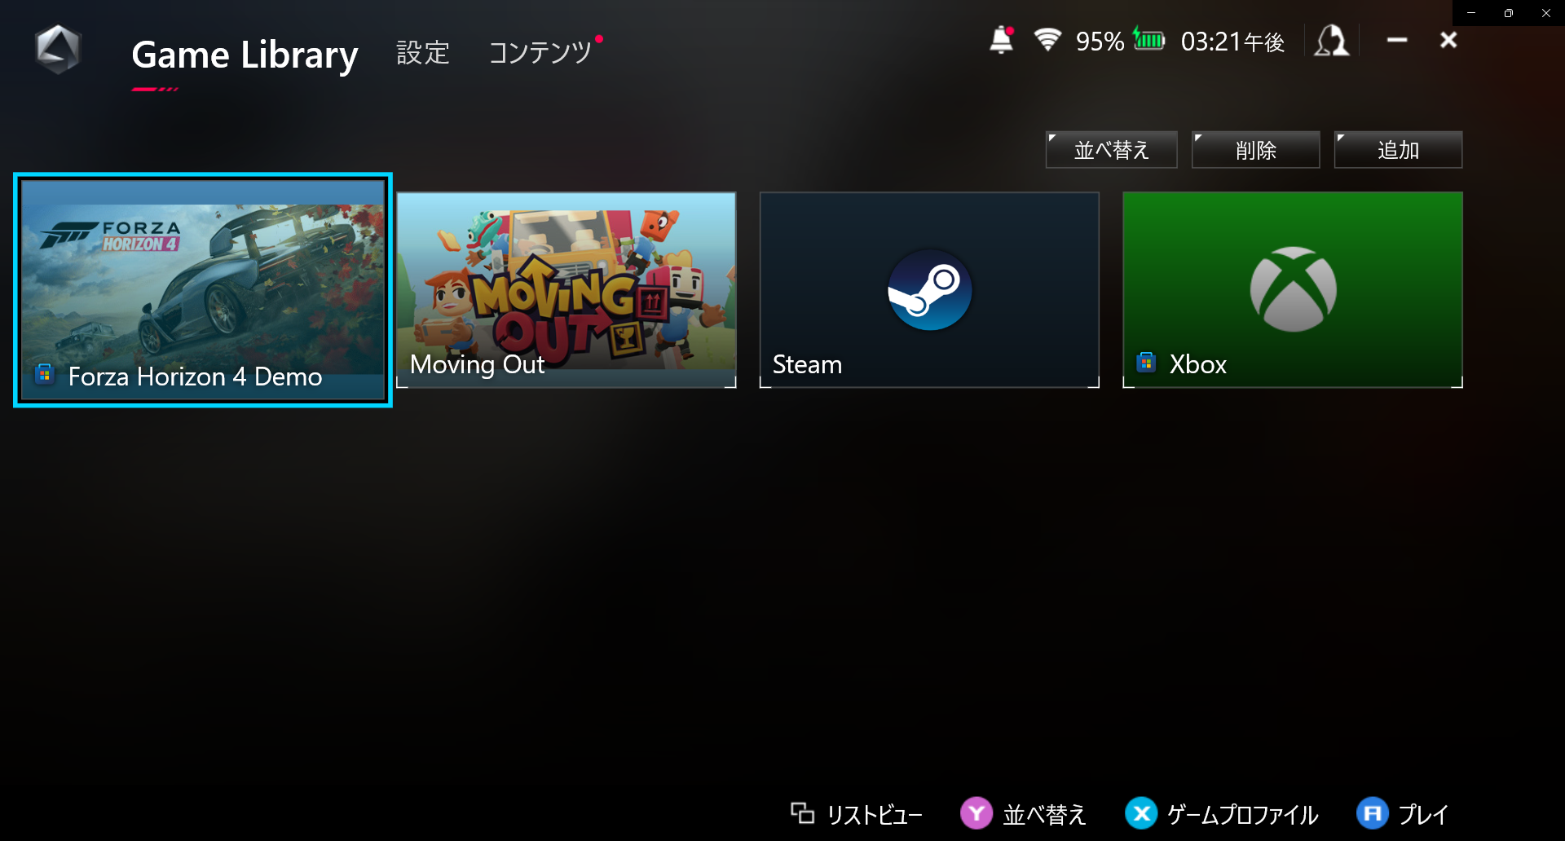Viewport: 1565px width, 841px height.
Task: Select the Game Library tab
Action: [245, 55]
